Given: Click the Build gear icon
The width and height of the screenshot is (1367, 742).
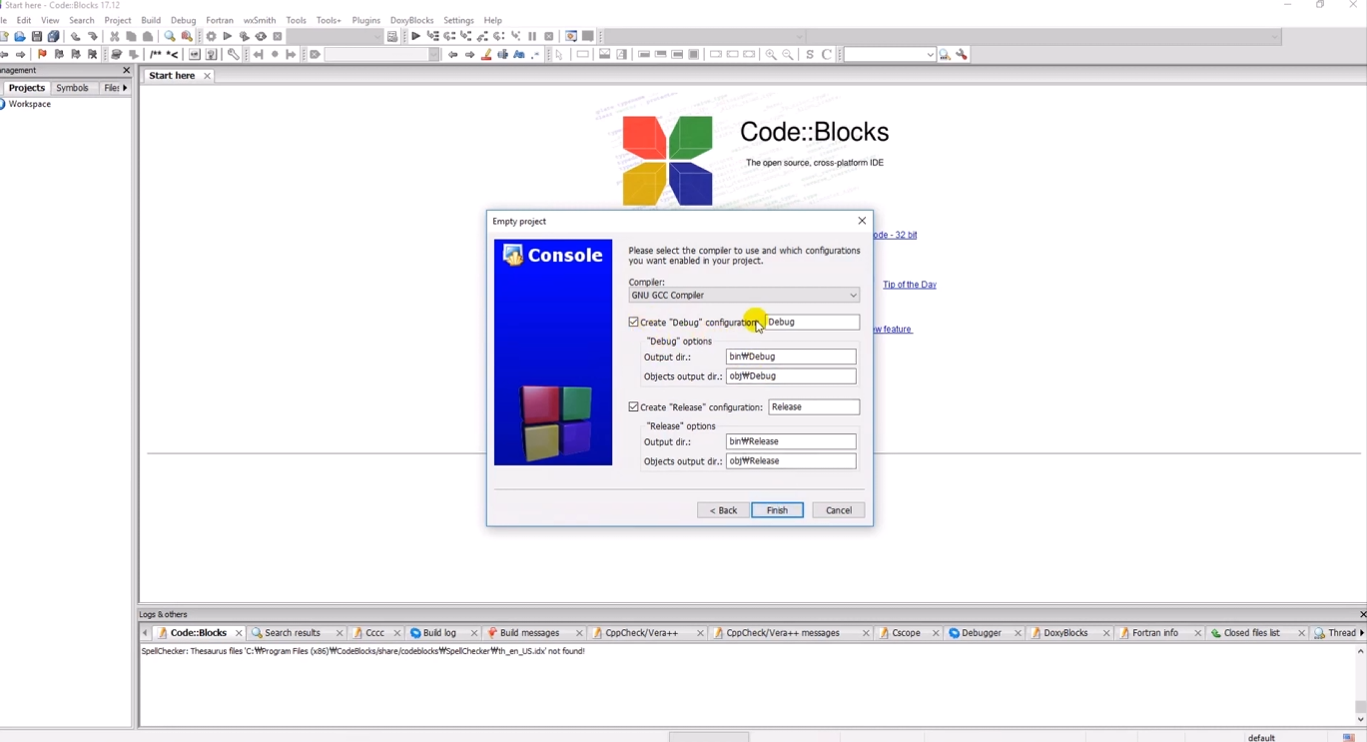Looking at the screenshot, I should (x=211, y=37).
